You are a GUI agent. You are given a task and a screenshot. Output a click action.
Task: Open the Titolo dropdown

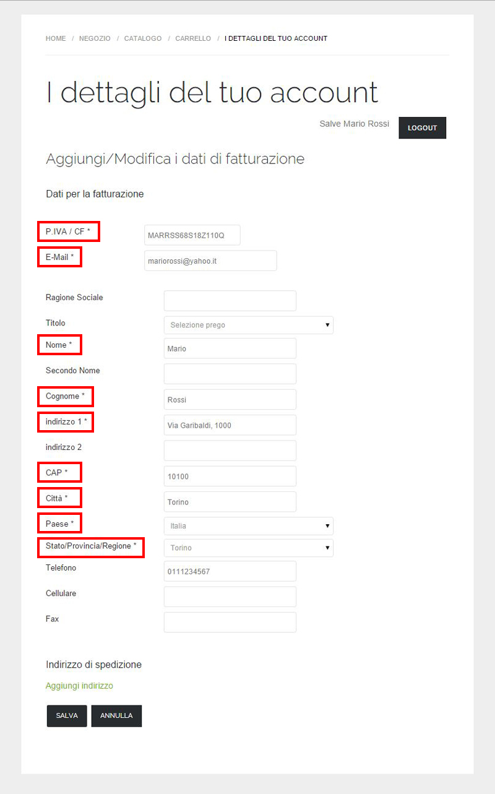click(x=249, y=325)
